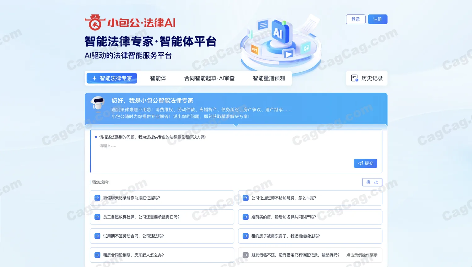Click arrow icon beside 租房合同没到期 question
Screen dimensions: 472x267
click(x=97, y=255)
